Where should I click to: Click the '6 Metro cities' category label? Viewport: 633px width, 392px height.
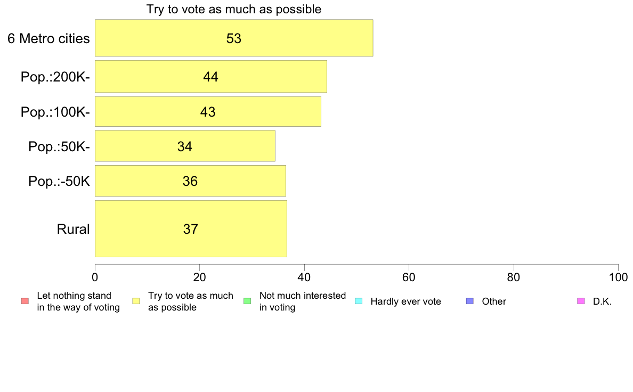point(48,39)
